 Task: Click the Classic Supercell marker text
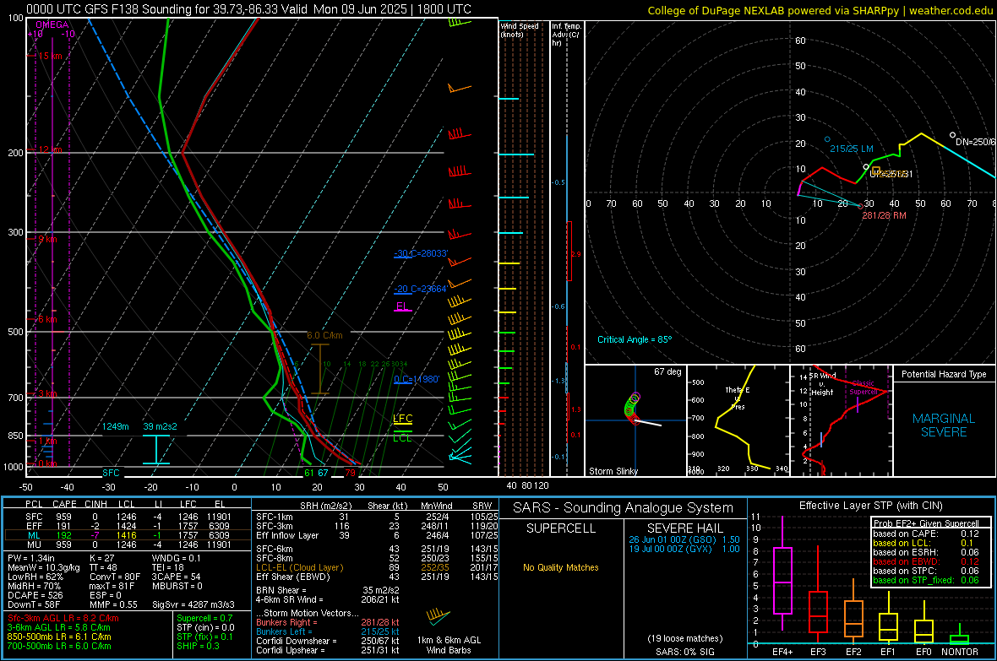tap(864, 387)
